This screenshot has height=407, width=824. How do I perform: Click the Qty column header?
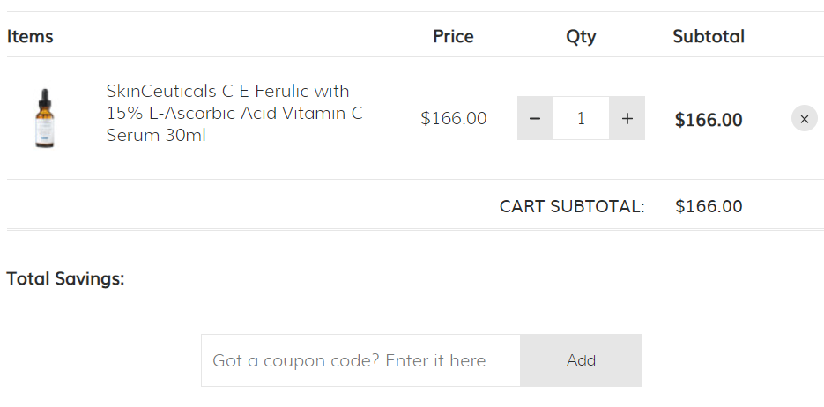click(x=581, y=37)
